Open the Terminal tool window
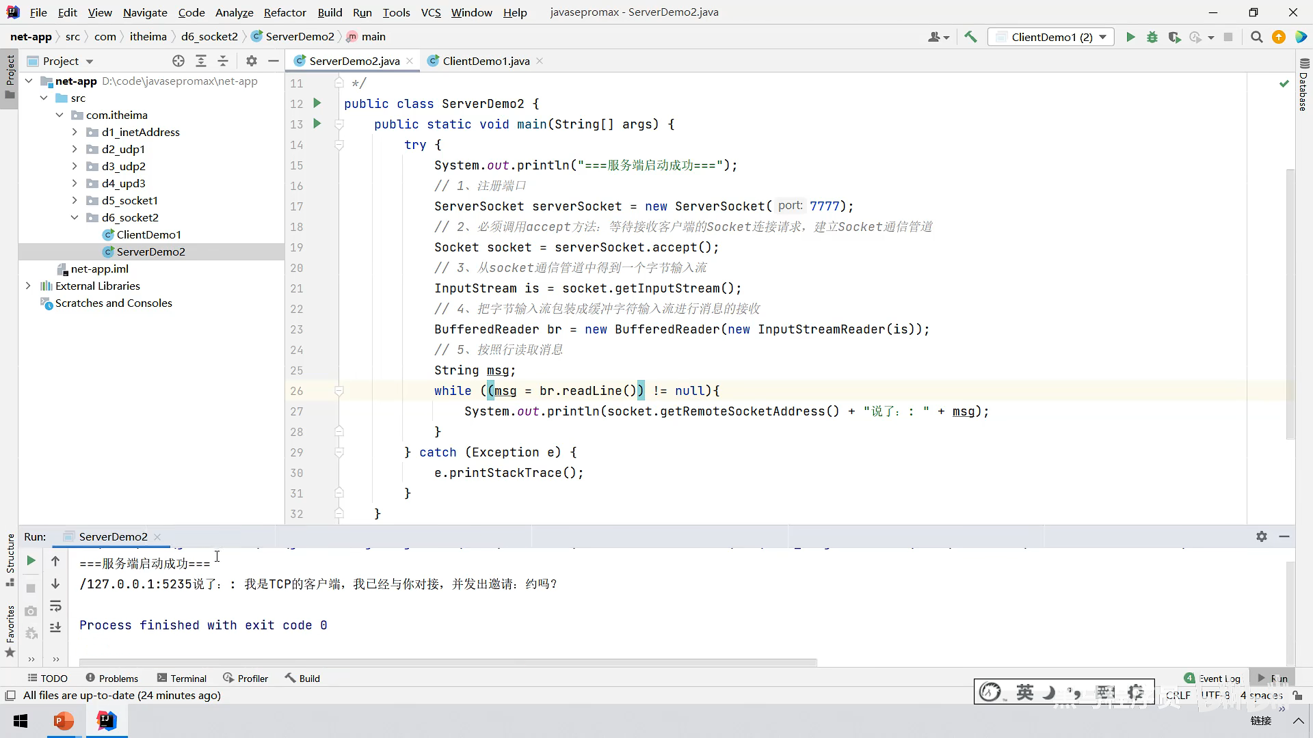1313x738 pixels. tap(182, 678)
